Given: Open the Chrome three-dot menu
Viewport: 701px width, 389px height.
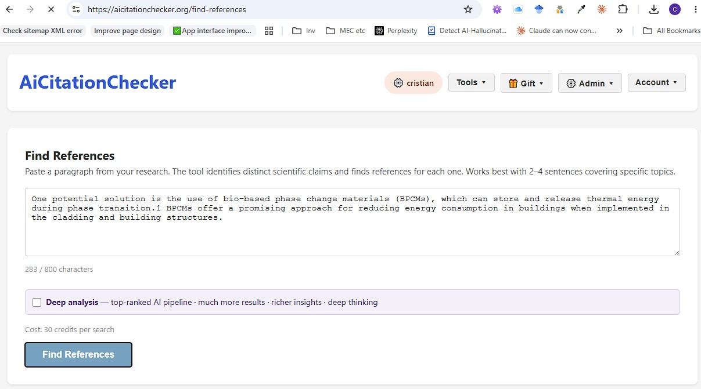Looking at the screenshot, I should (x=695, y=9).
